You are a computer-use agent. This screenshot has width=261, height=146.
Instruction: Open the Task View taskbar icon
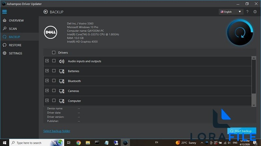(69, 143)
